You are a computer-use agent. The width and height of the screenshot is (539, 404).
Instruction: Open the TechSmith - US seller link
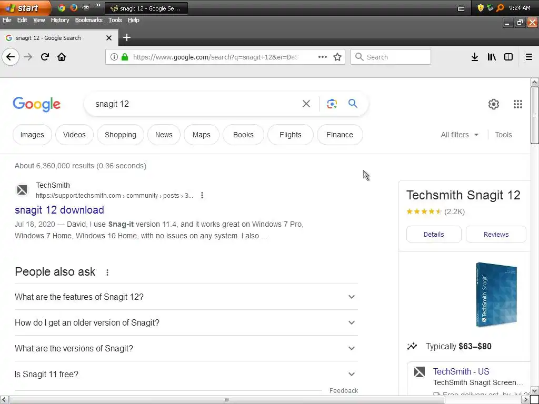pyautogui.click(x=461, y=371)
